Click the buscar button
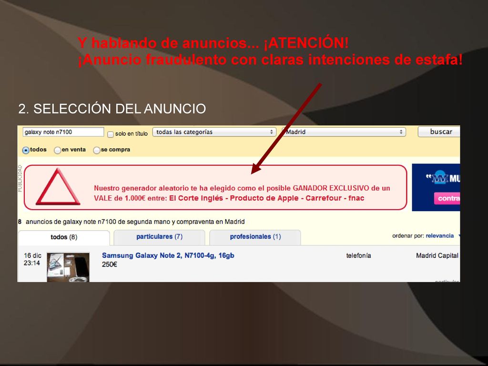Image resolution: width=488 pixels, height=366 pixels. (439, 132)
